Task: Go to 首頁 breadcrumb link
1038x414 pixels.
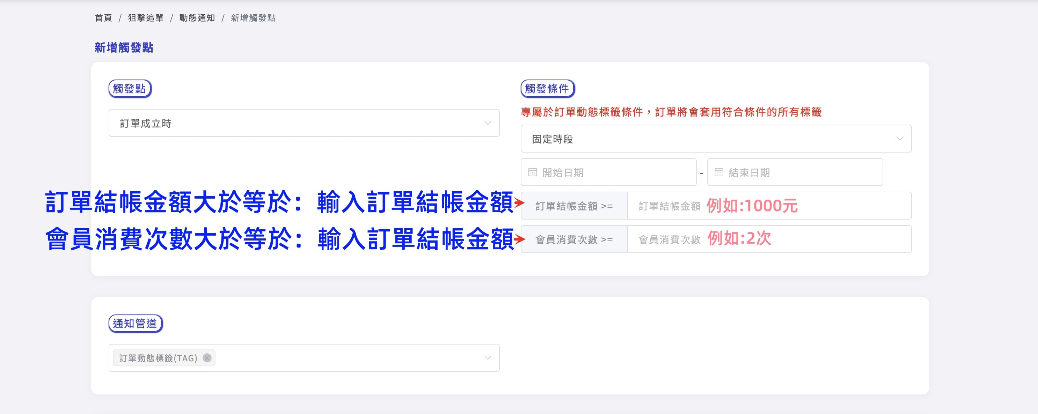Action: click(x=103, y=18)
